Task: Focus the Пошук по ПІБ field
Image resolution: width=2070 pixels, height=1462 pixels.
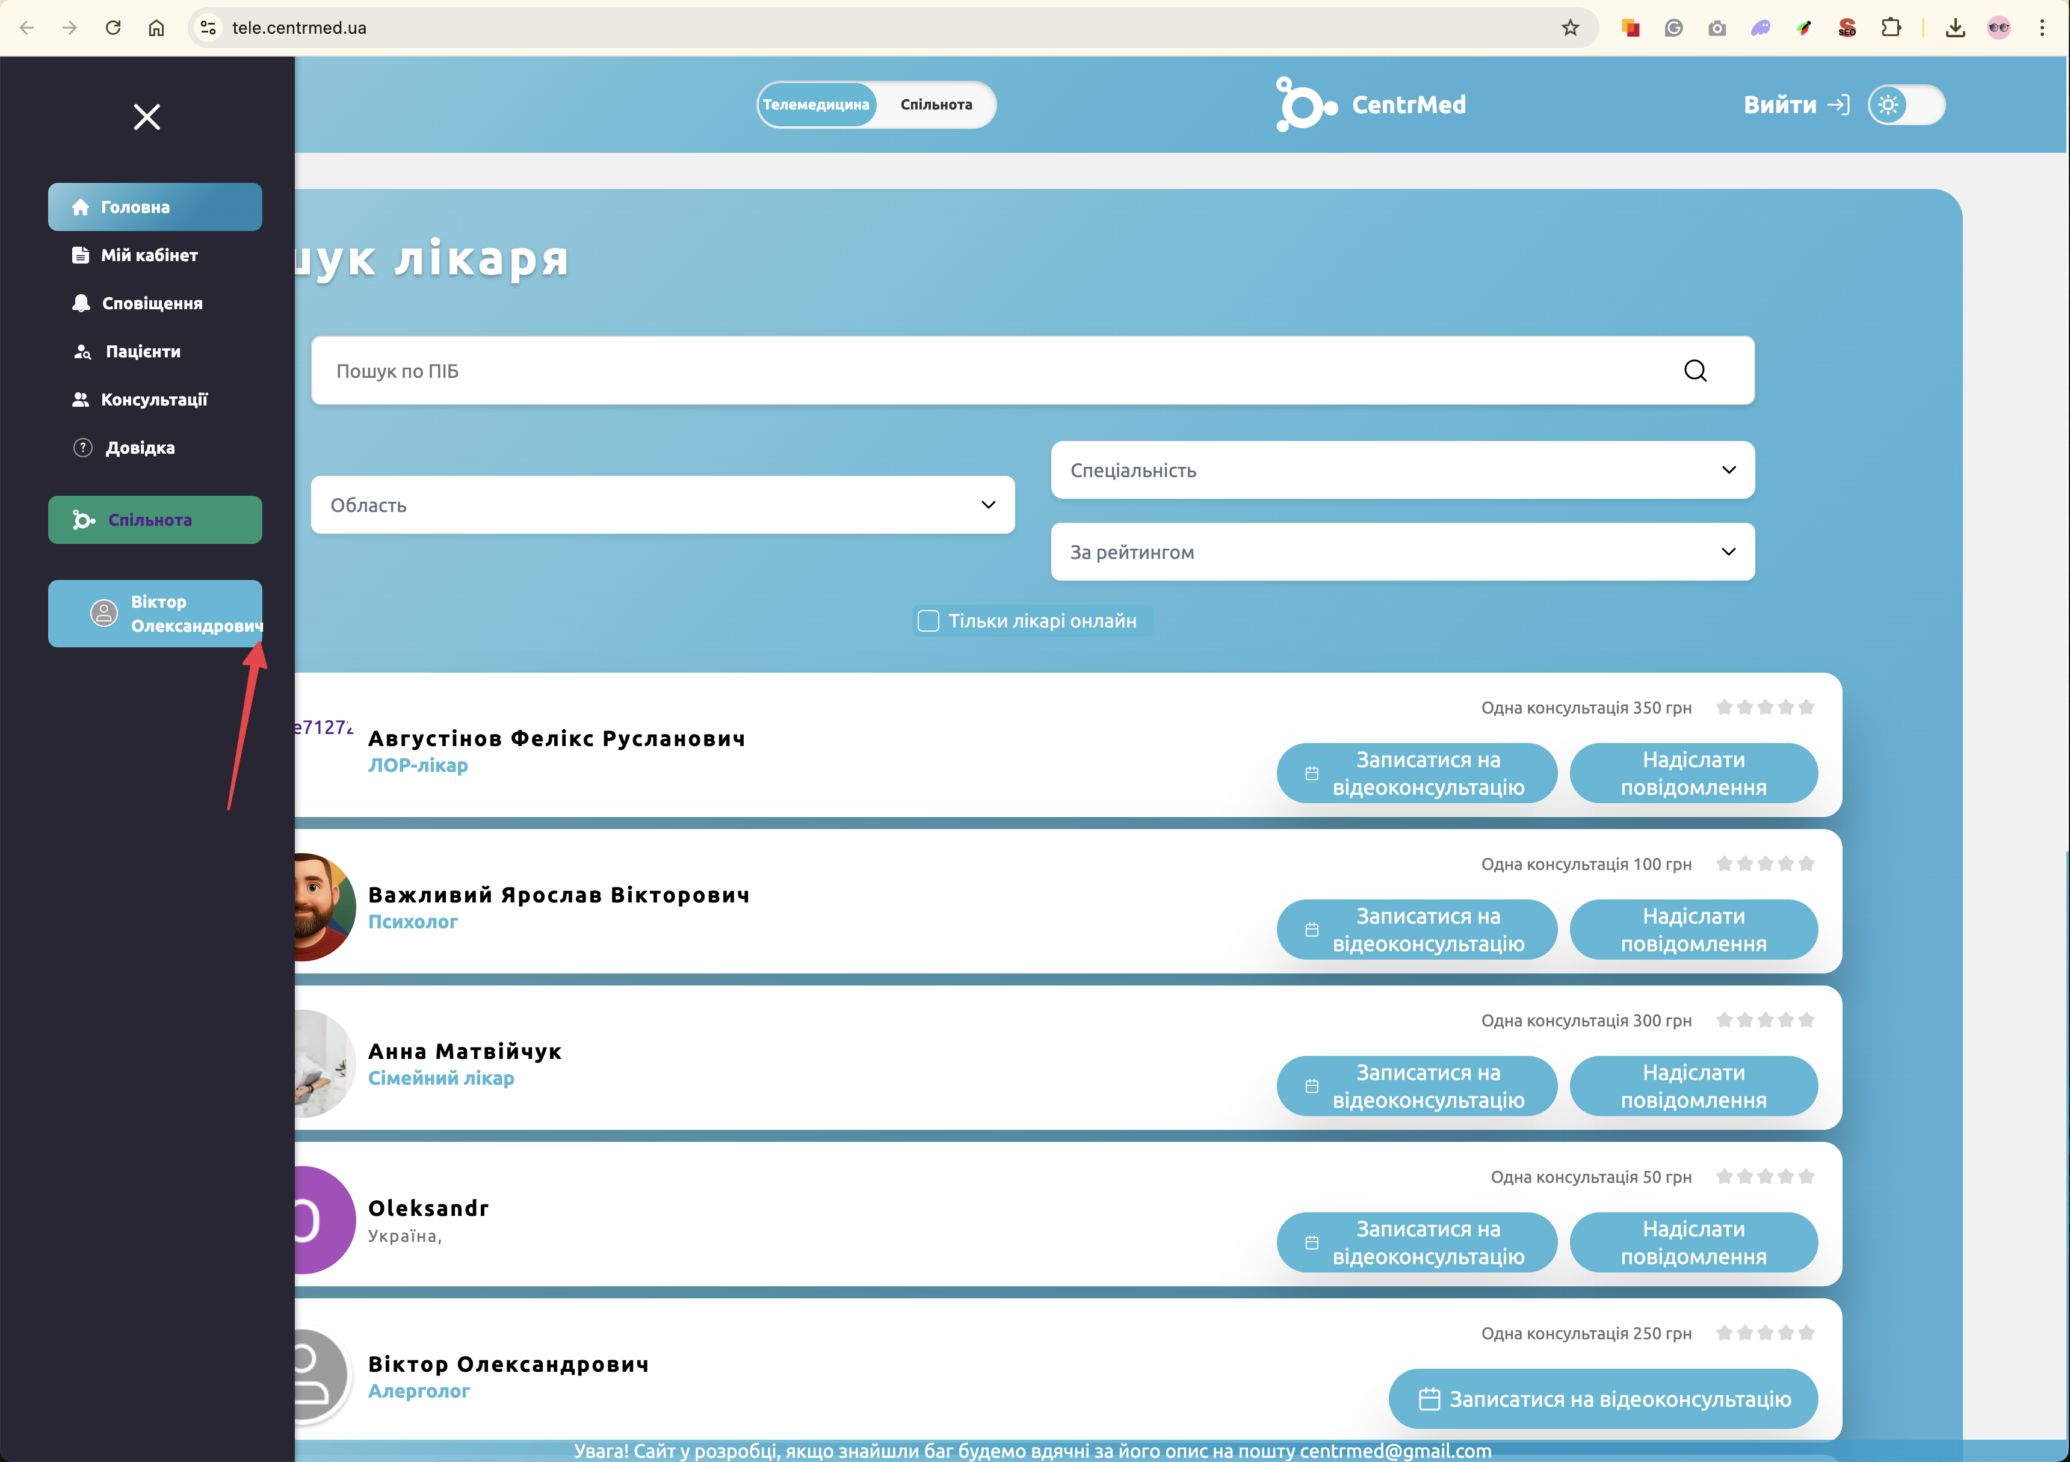Action: pos(992,371)
